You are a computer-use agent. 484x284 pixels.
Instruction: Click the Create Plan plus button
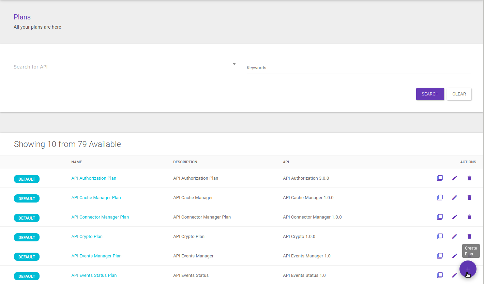tap(468, 269)
